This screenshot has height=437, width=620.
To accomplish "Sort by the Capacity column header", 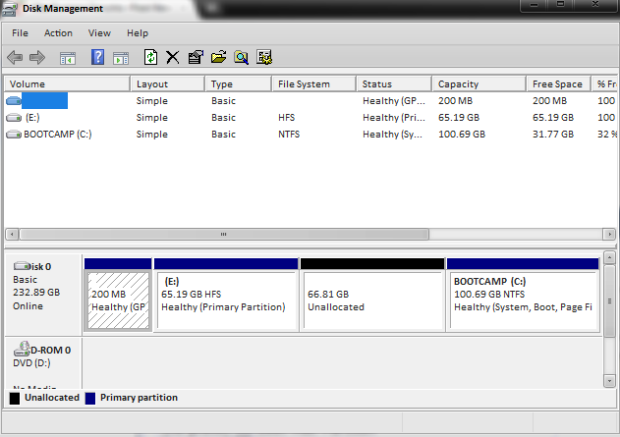I will tap(479, 84).
